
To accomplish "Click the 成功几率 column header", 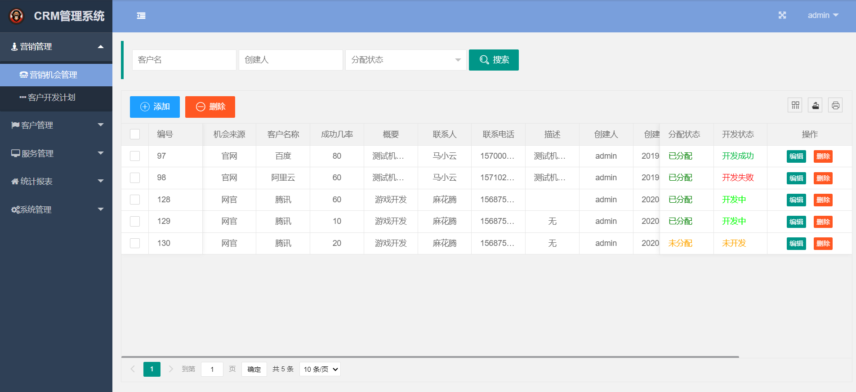I will [337, 134].
